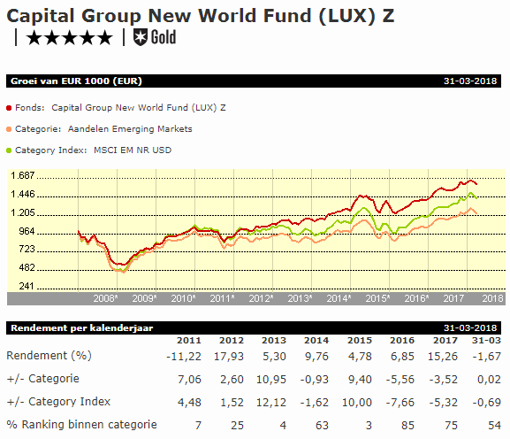Click the 2016* label on chart axis

coord(416,298)
